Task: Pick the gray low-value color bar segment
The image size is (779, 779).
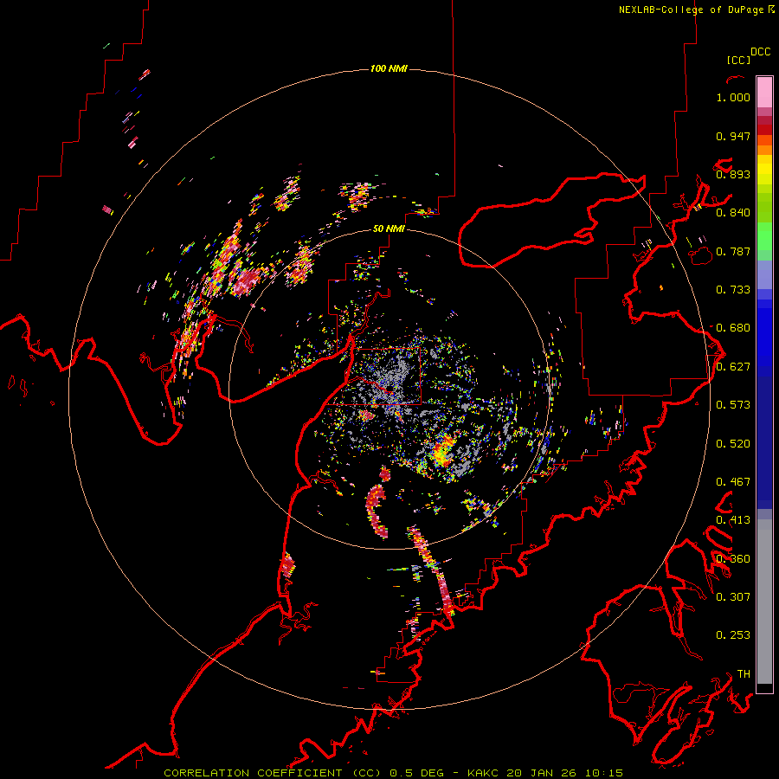Action: coord(764,606)
